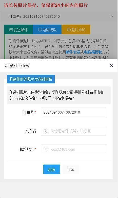Focus the 订单号 input field
This screenshot has width=118, height=198.
coord(74,112)
